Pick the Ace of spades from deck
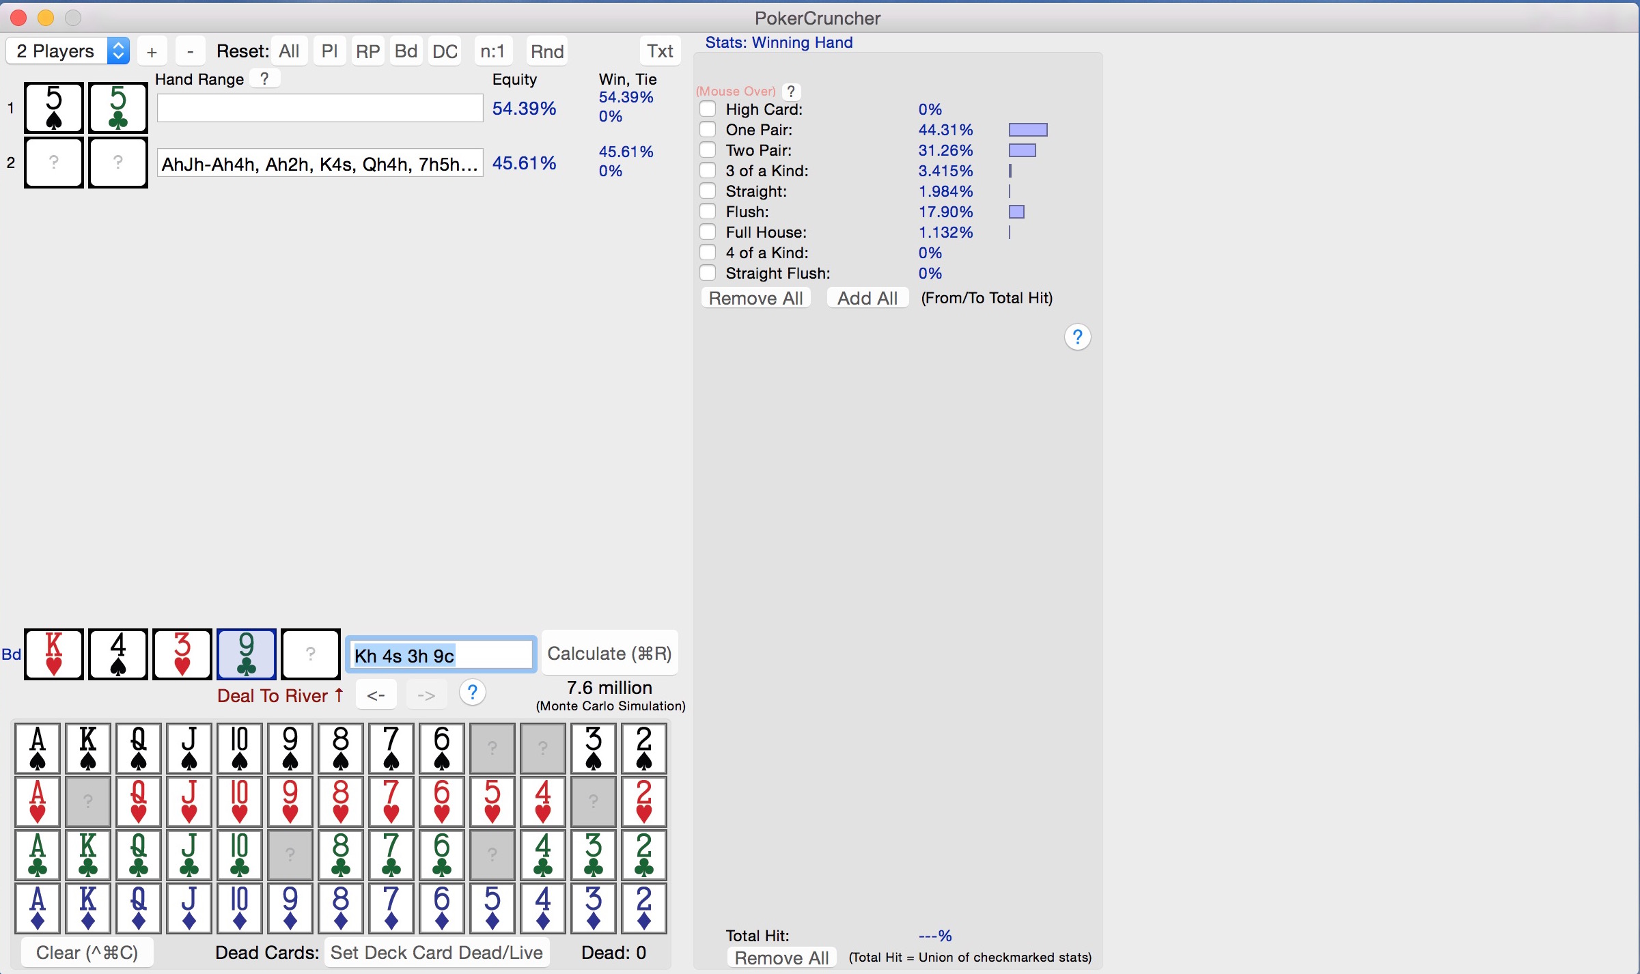The image size is (1640, 974). tap(38, 748)
